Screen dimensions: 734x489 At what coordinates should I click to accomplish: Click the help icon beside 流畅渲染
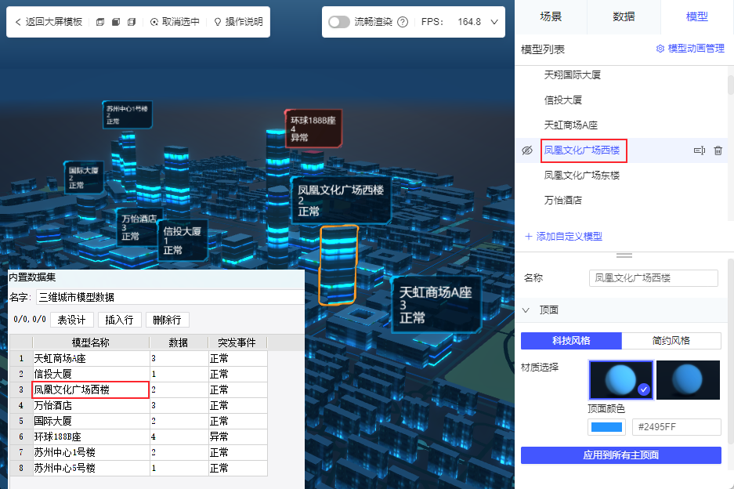[403, 21]
